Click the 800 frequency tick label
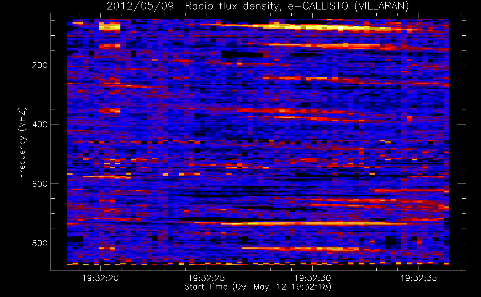This screenshot has width=481, height=297. [40, 243]
